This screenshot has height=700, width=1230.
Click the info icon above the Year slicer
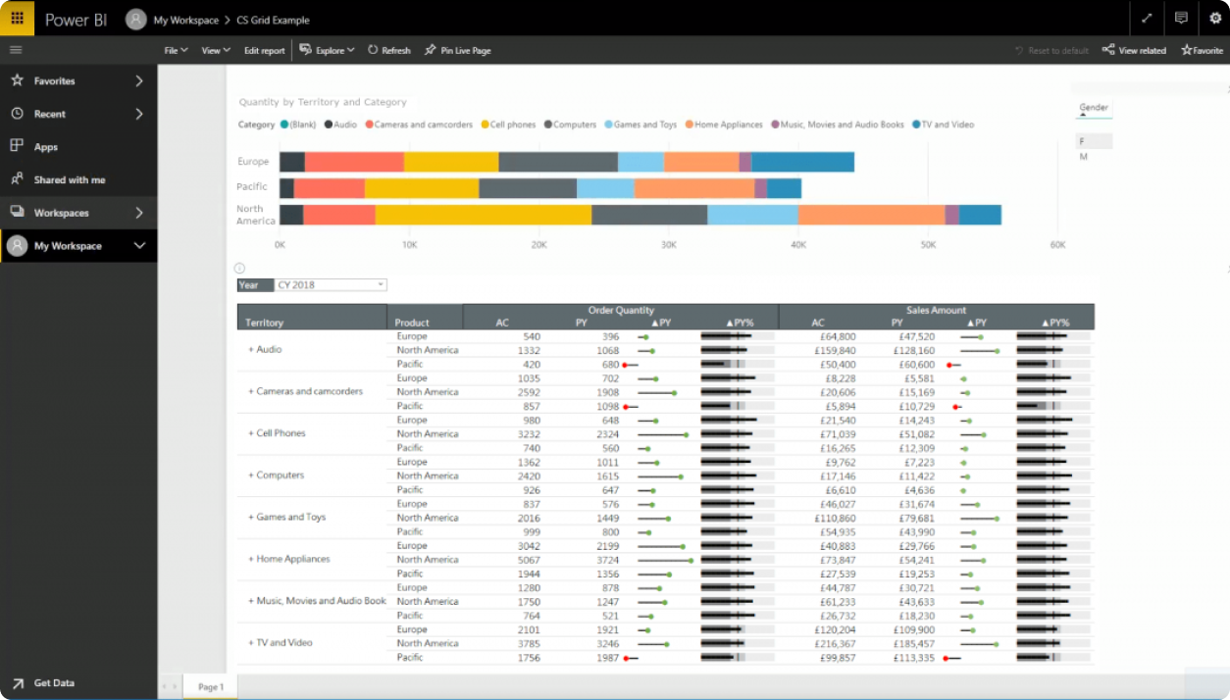click(238, 267)
